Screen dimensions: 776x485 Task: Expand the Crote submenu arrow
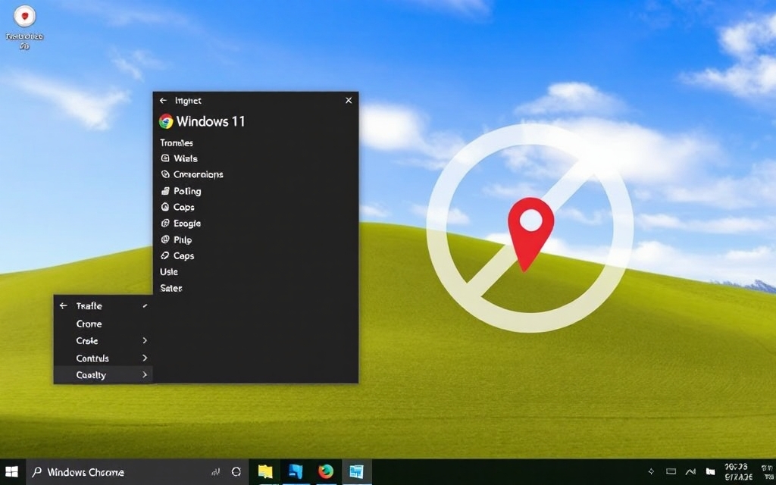145,340
